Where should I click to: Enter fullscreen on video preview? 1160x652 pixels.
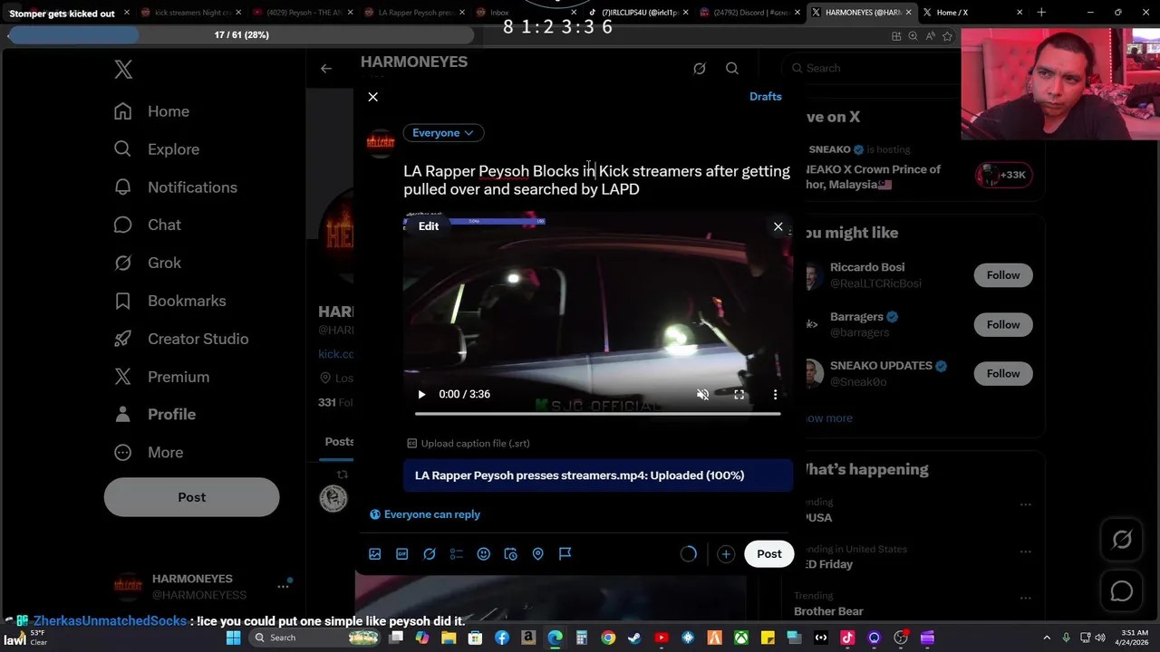(739, 394)
